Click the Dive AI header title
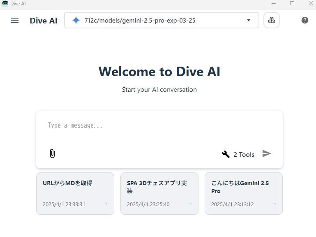The height and width of the screenshot is (237, 316). (x=44, y=21)
